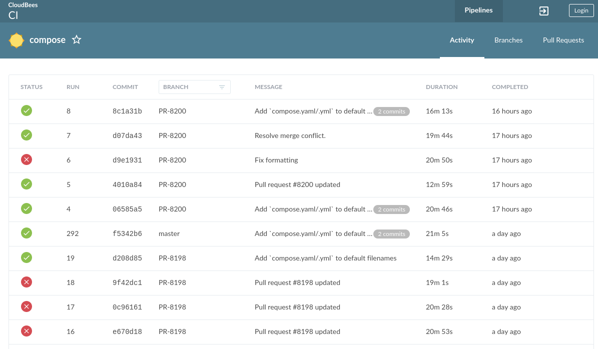Image resolution: width=598 pixels, height=349 pixels.
Task: Click the failed status icon for run 6
Action: 27,160
